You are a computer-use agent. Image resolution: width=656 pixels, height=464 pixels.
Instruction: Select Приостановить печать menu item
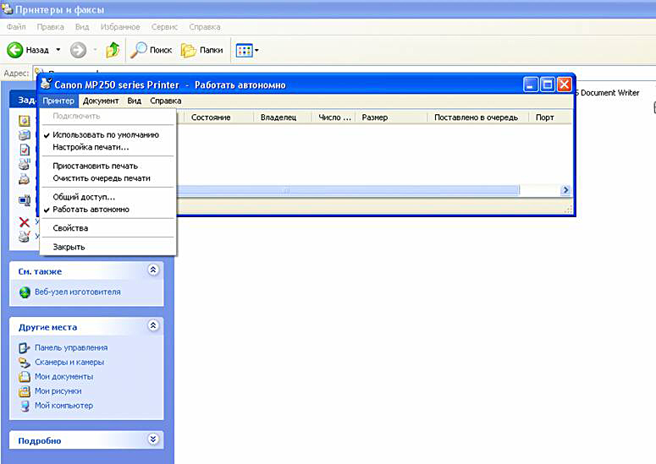[95, 166]
